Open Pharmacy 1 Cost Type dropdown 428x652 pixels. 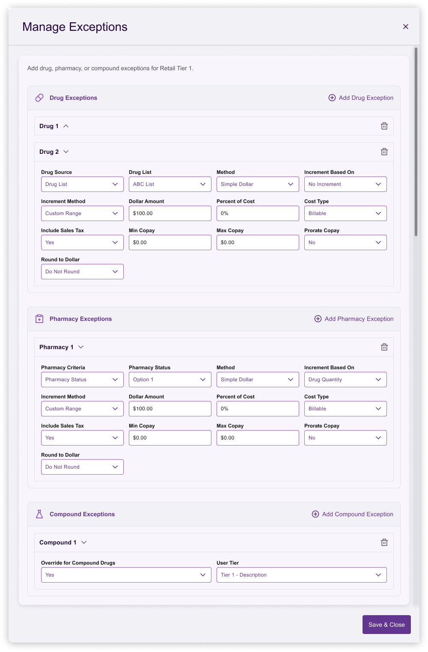tap(345, 409)
